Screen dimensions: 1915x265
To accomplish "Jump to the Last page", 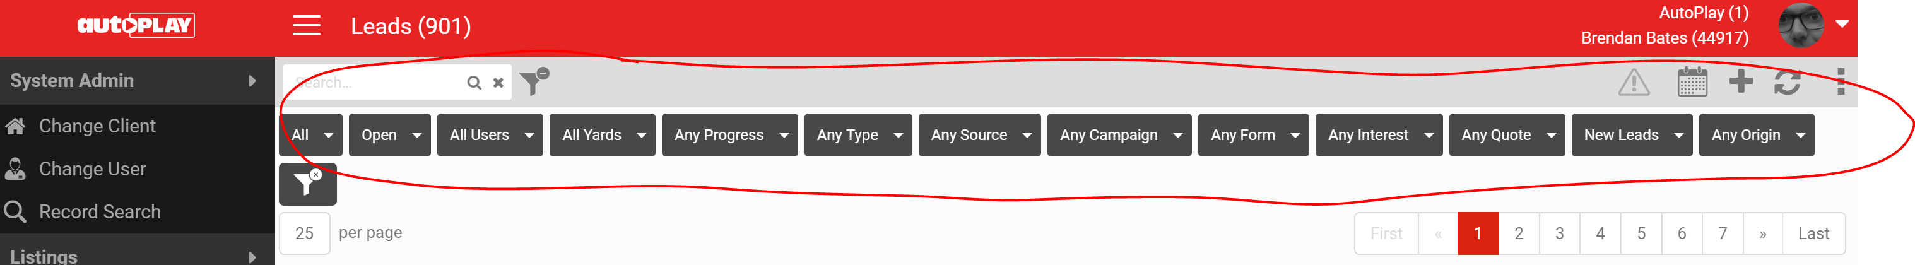I will (x=1813, y=233).
